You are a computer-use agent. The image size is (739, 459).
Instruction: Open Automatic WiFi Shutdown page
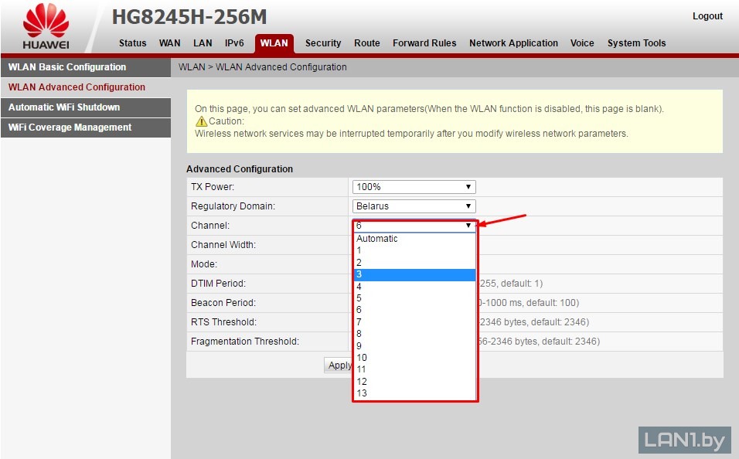pyautogui.click(x=86, y=107)
